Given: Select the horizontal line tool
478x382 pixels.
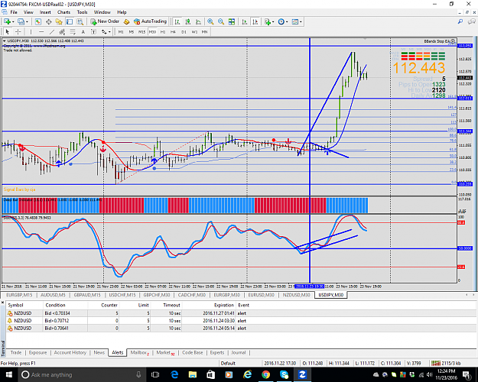Looking at the screenshot, I should pyautogui.click(x=41, y=31).
